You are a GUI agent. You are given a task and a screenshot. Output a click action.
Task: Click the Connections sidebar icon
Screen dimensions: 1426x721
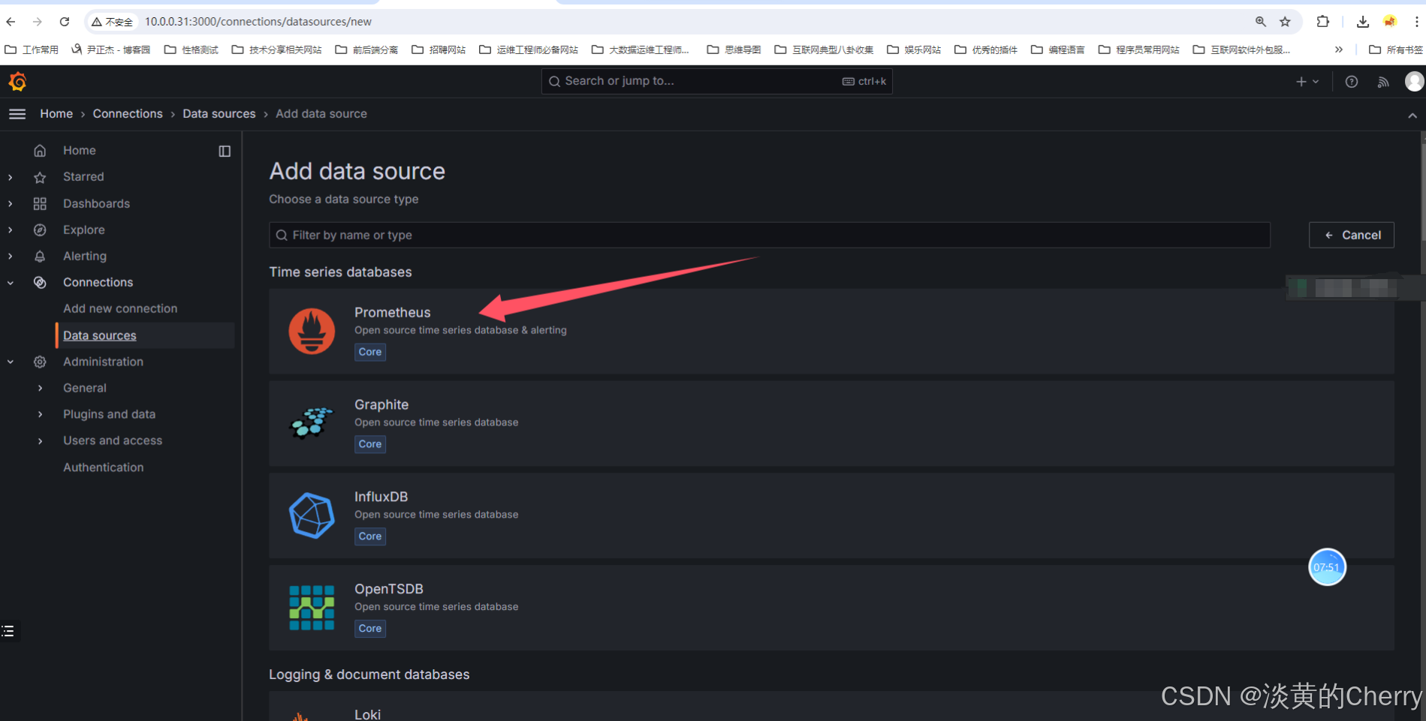tap(40, 282)
